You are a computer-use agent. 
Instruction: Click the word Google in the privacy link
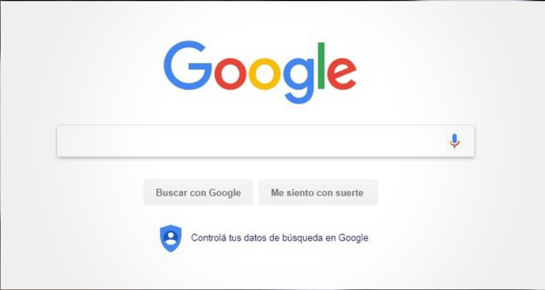(x=353, y=238)
